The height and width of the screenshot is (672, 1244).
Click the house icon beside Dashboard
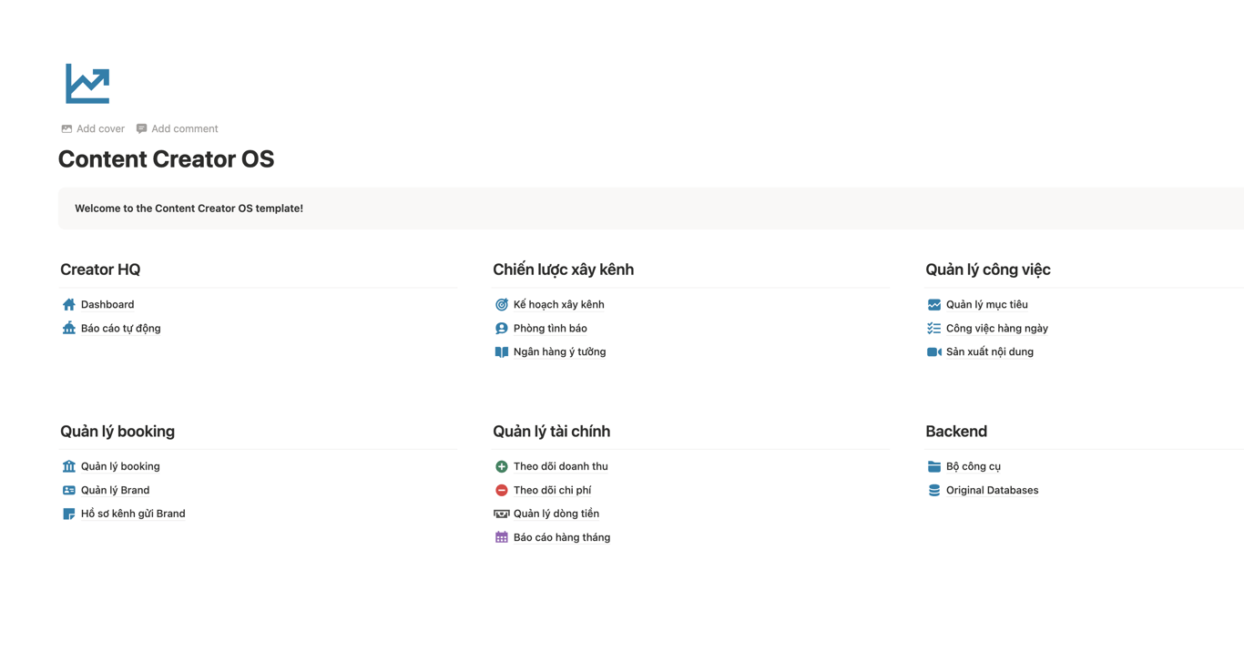point(69,304)
